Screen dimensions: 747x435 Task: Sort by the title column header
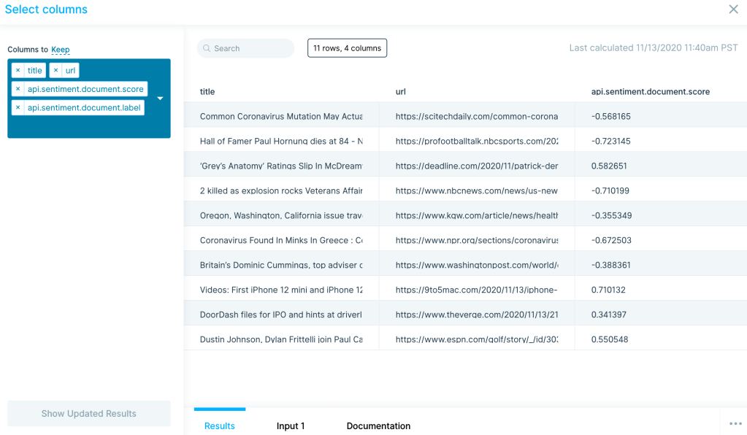(207, 92)
